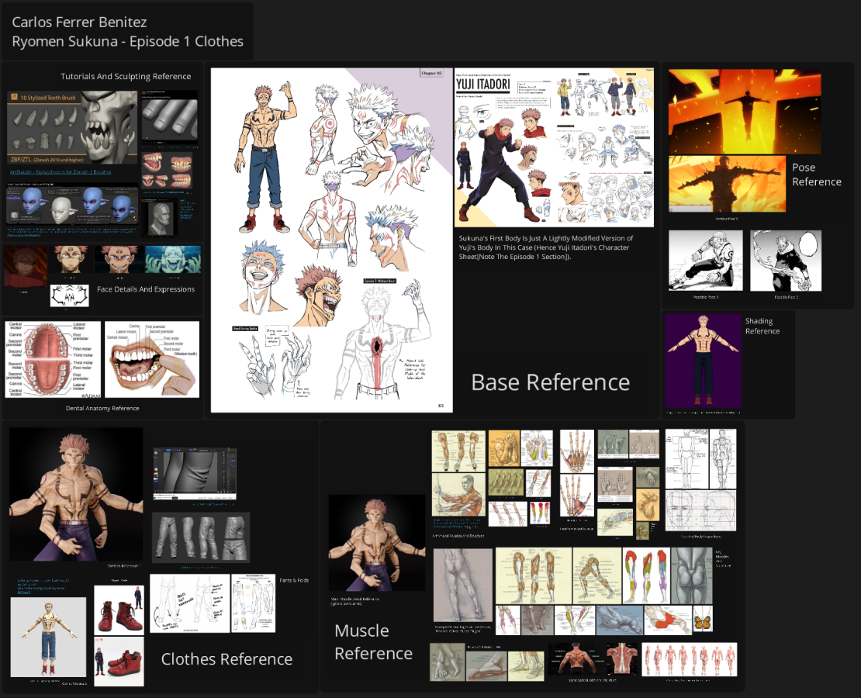Select the grey sculpted fingers tutorial image
861x698 pixels.
(170, 119)
